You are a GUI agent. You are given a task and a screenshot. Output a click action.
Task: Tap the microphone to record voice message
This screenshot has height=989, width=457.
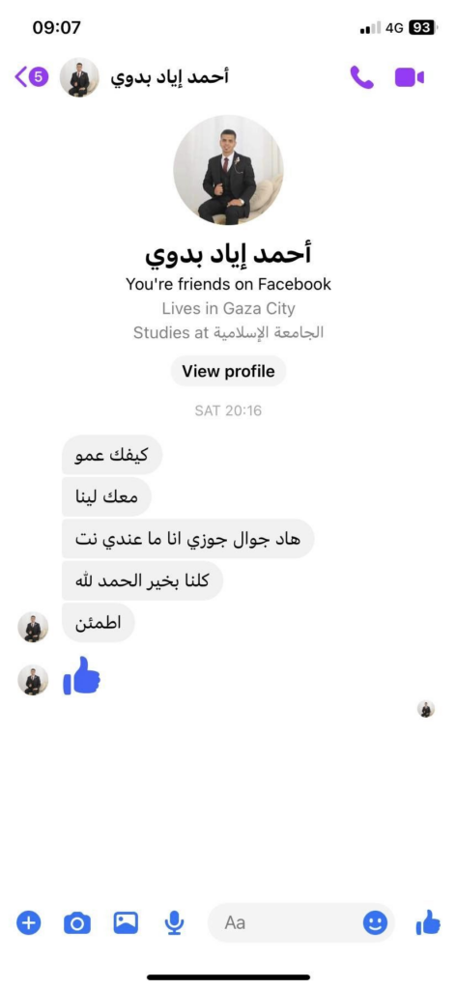click(x=174, y=923)
